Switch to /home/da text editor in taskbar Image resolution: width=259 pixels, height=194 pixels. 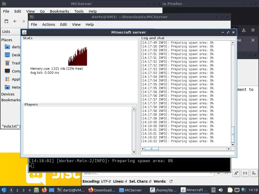[x=163, y=190]
